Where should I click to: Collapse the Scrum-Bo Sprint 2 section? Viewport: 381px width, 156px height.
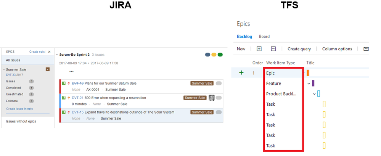(x=57, y=55)
